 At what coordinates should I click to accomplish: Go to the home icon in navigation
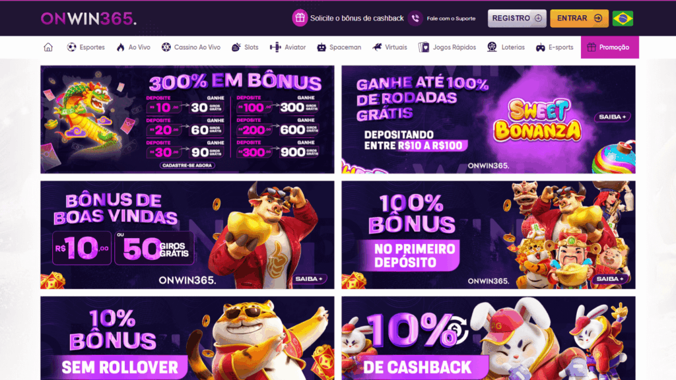click(x=48, y=47)
